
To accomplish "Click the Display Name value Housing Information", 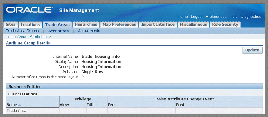I will click(x=101, y=61).
